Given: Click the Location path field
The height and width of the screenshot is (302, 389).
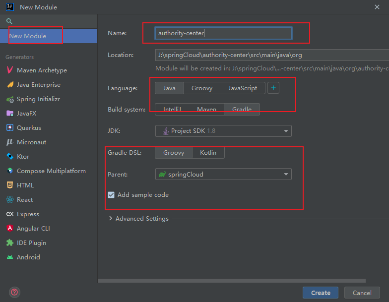Looking at the screenshot, I should point(272,55).
